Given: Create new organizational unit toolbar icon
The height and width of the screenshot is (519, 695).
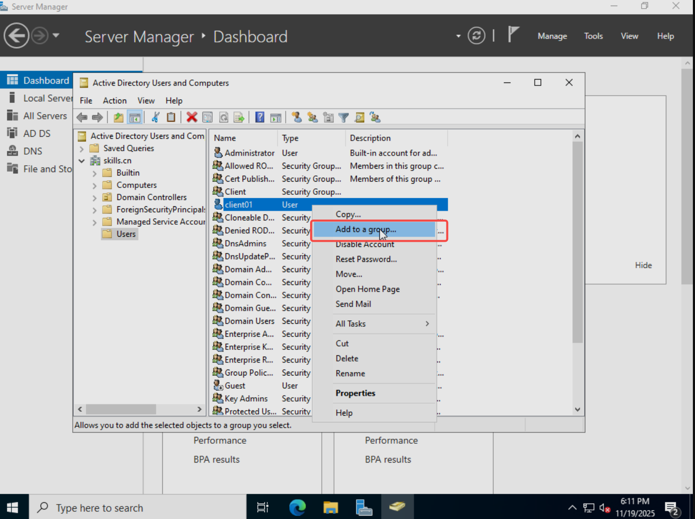Looking at the screenshot, I should click(x=328, y=117).
